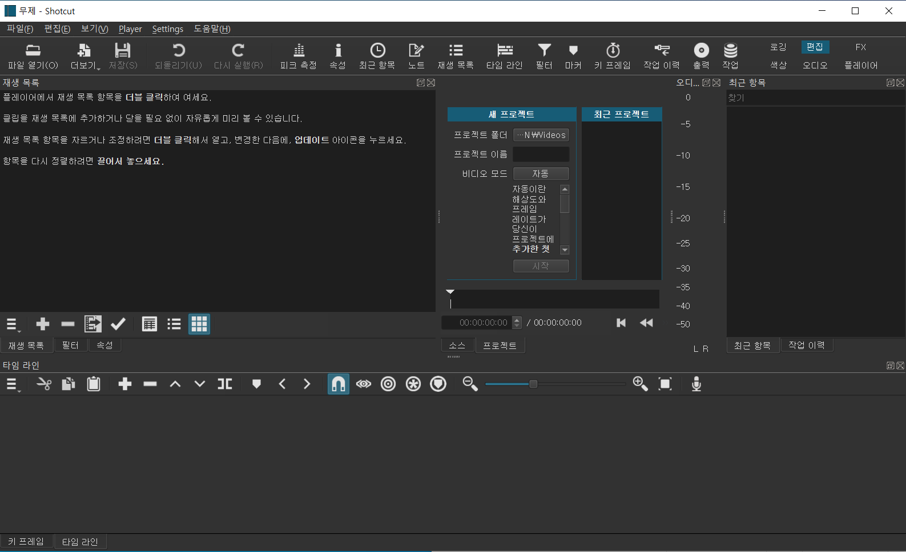Open the 파일 menu
This screenshot has height=552, width=906.
[20, 29]
